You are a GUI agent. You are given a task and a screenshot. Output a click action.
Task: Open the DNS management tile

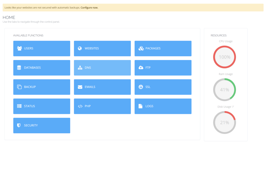click(102, 68)
